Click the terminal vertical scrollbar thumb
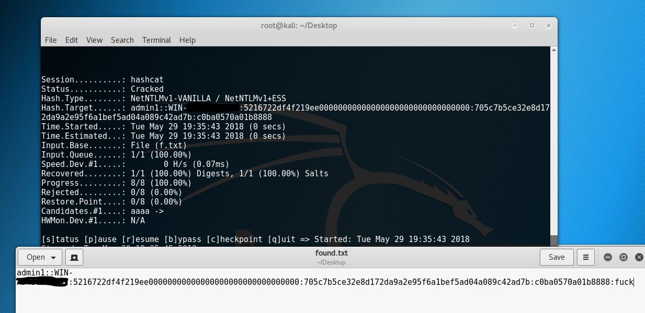This screenshot has width=645, height=313. (554, 240)
